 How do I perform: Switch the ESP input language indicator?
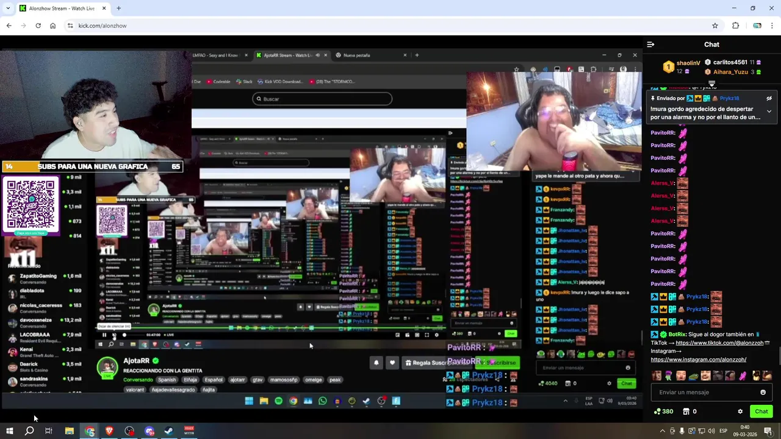tap(723, 431)
